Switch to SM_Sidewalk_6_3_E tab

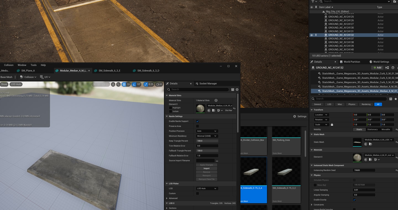pos(109,71)
